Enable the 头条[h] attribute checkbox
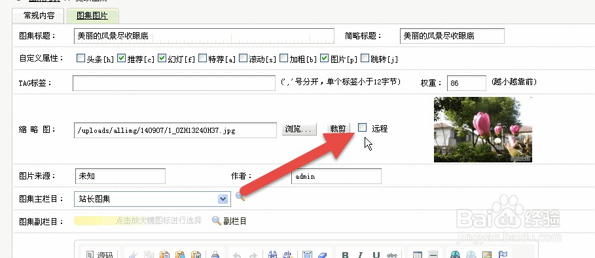This screenshot has height=258, width=595. pyautogui.click(x=81, y=58)
